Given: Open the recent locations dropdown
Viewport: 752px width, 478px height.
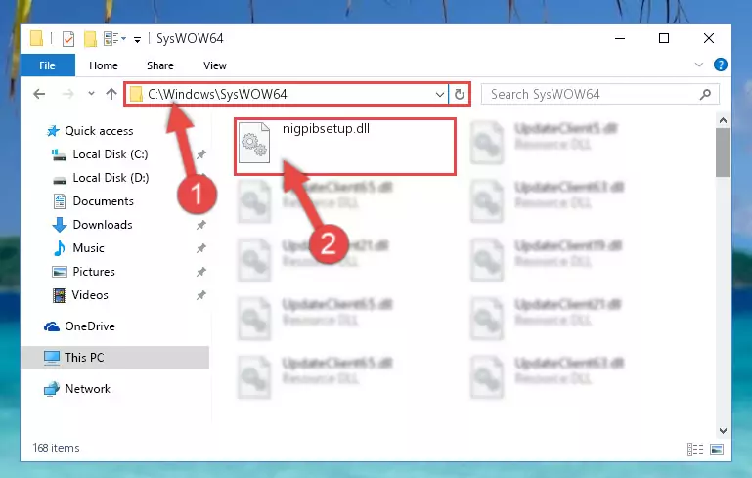Looking at the screenshot, I should pos(91,94).
